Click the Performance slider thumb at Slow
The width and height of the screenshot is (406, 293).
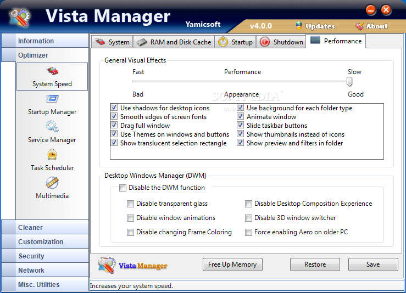pyautogui.click(x=349, y=81)
